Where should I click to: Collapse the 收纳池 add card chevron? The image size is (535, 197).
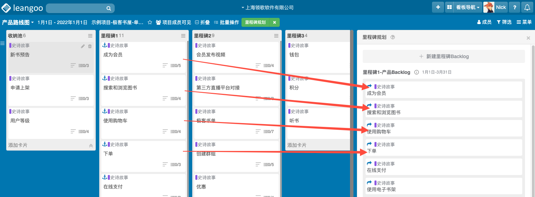click(91, 145)
